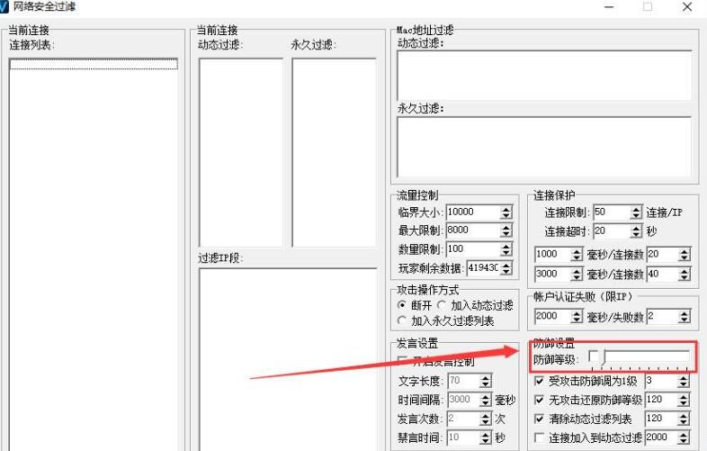
Task: Click the 防御等级 slider track
Action: click(648, 357)
